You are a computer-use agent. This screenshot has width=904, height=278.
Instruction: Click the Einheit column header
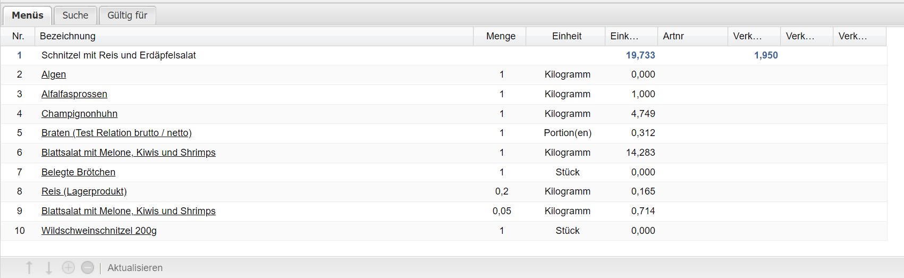tap(566, 36)
